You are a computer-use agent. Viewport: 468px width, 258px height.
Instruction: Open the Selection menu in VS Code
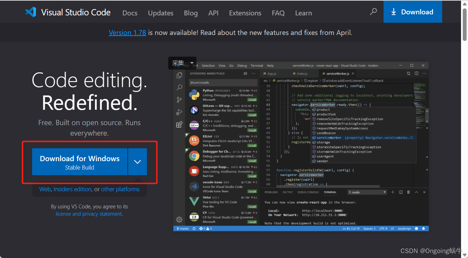208,66
